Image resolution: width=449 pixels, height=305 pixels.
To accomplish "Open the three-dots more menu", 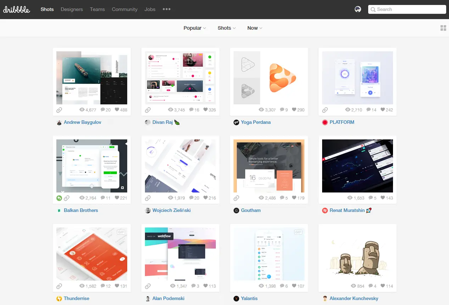I will [167, 9].
